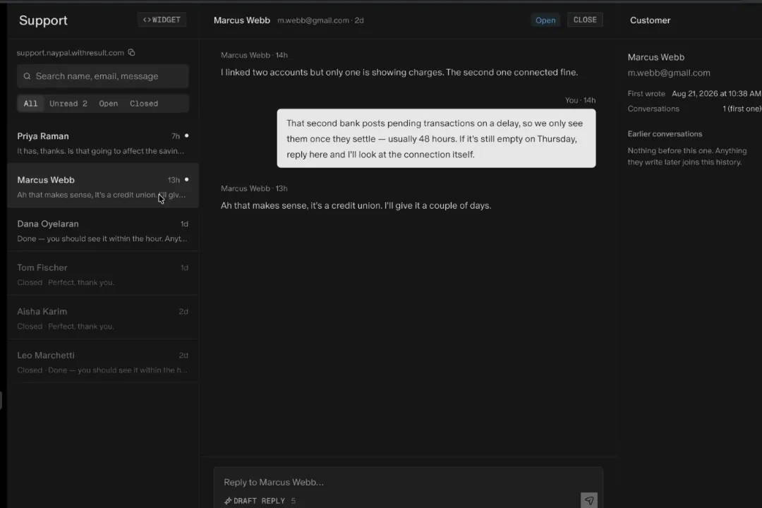The width and height of the screenshot is (762, 508).
Task: Open Tom Fischer's closed conversation
Action: click(x=103, y=273)
